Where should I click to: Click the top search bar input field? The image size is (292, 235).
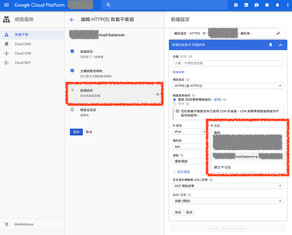pyautogui.click(x=164, y=5)
